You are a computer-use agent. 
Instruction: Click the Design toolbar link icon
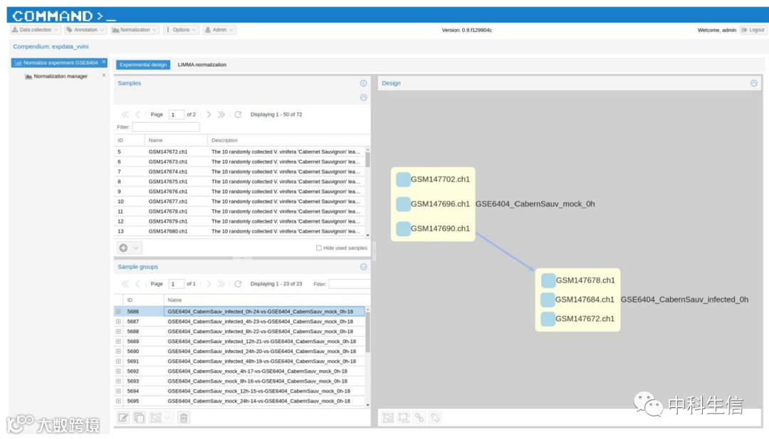419,418
